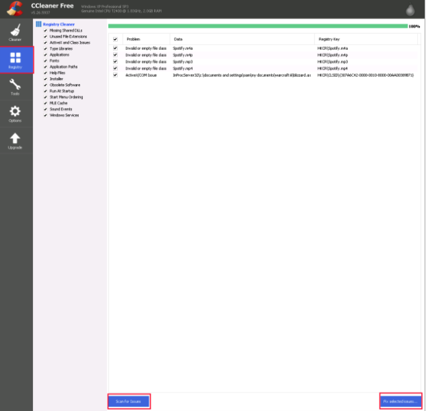Screen dimensions: 426x411
Task: Select the Registry Cleaner heading
Action: pyautogui.click(x=59, y=25)
